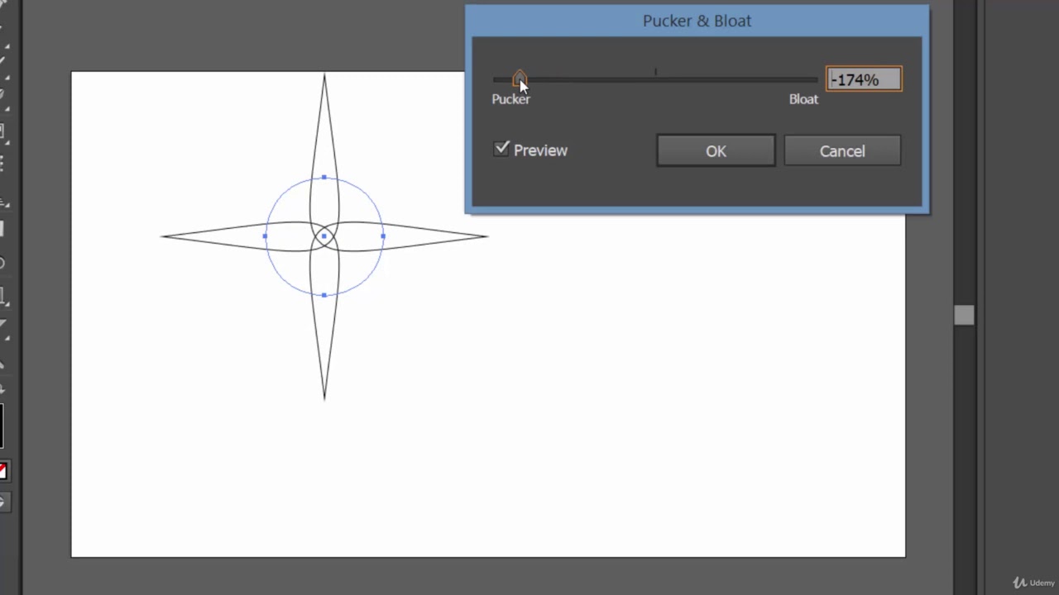Click the "Bloat" label under the slider

point(803,99)
